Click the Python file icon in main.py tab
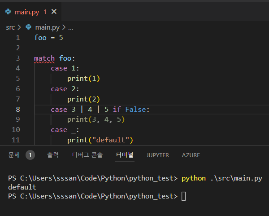This screenshot has height=216, width=269. (x=8, y=12)
